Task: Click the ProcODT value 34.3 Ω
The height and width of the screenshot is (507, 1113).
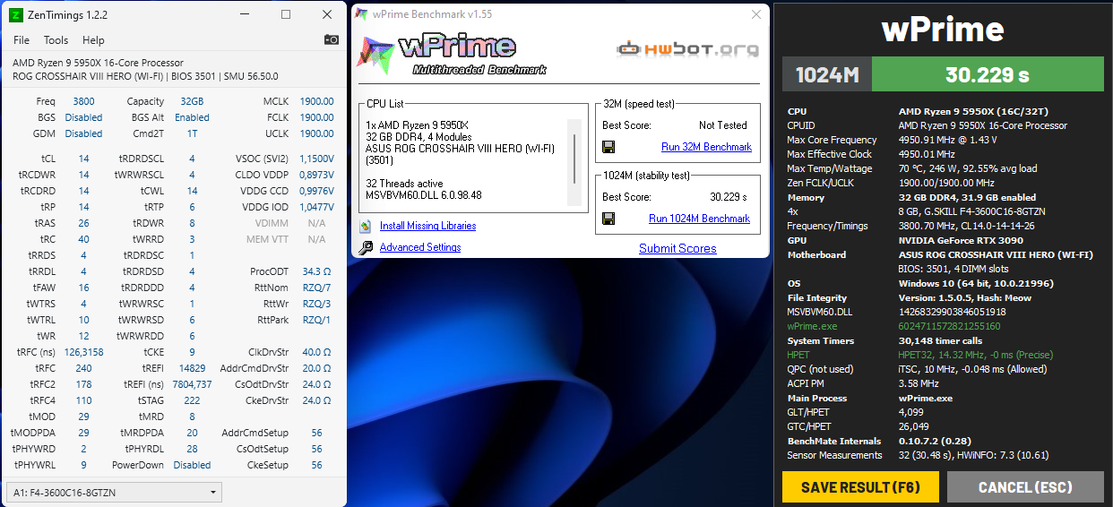Action: 316,271
